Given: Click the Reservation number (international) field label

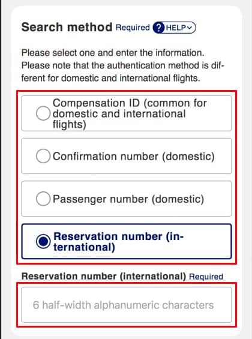Looking at the screenshot, I should pyautogui.click(x=104, y=277).
